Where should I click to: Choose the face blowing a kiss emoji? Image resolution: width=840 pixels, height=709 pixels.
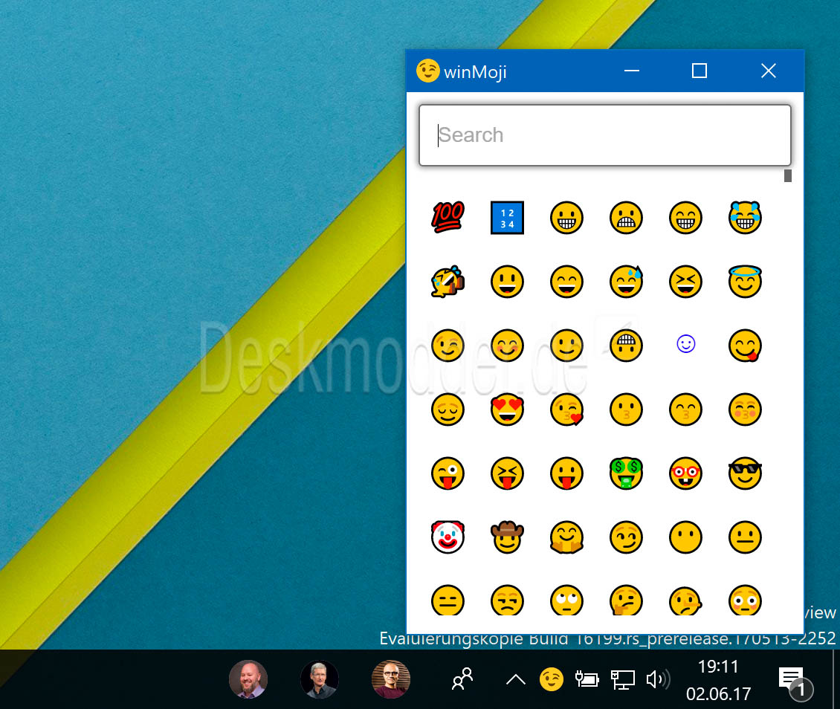click(x=566, y=409)
